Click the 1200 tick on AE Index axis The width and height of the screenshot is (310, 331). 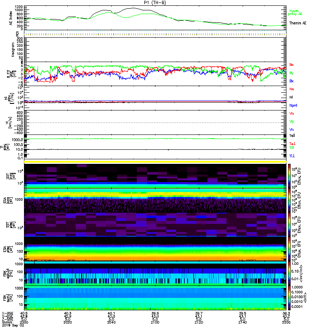click(x=19, y=7)
